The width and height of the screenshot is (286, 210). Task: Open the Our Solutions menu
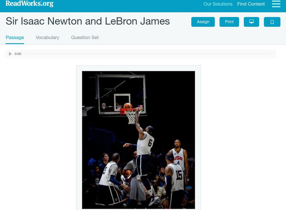(218, 4)
